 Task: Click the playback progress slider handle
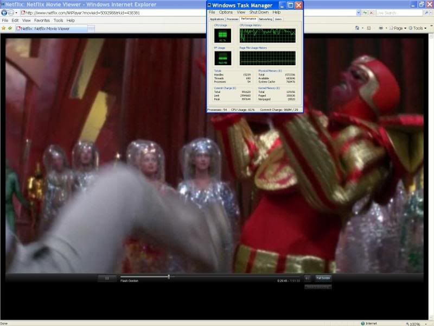[x=169, y=277]
